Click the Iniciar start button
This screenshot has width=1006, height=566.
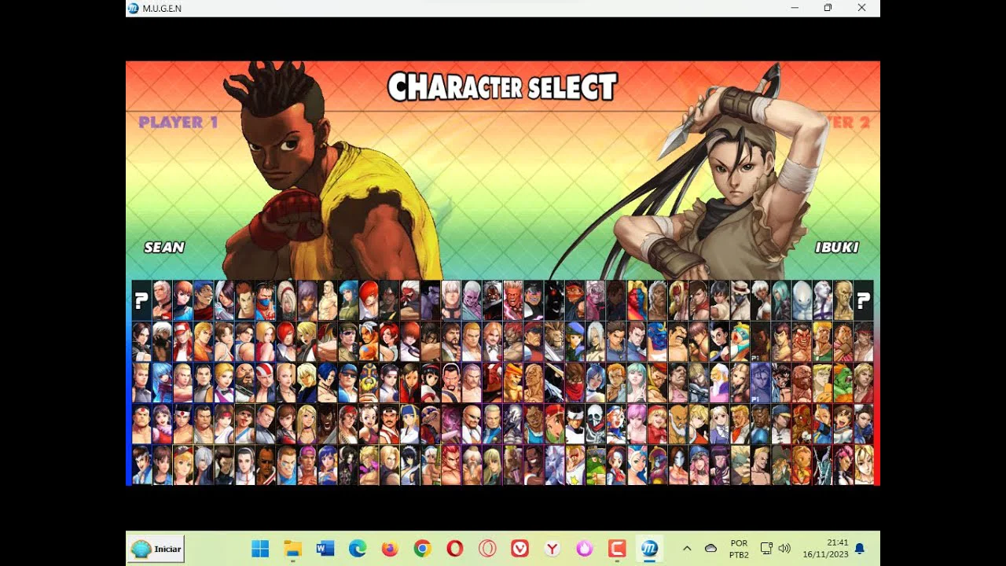coord(156,549)
